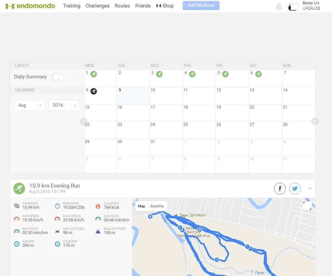Open the Aug month selector
This screenshot has height=276, width=332.
coord(29,105)
